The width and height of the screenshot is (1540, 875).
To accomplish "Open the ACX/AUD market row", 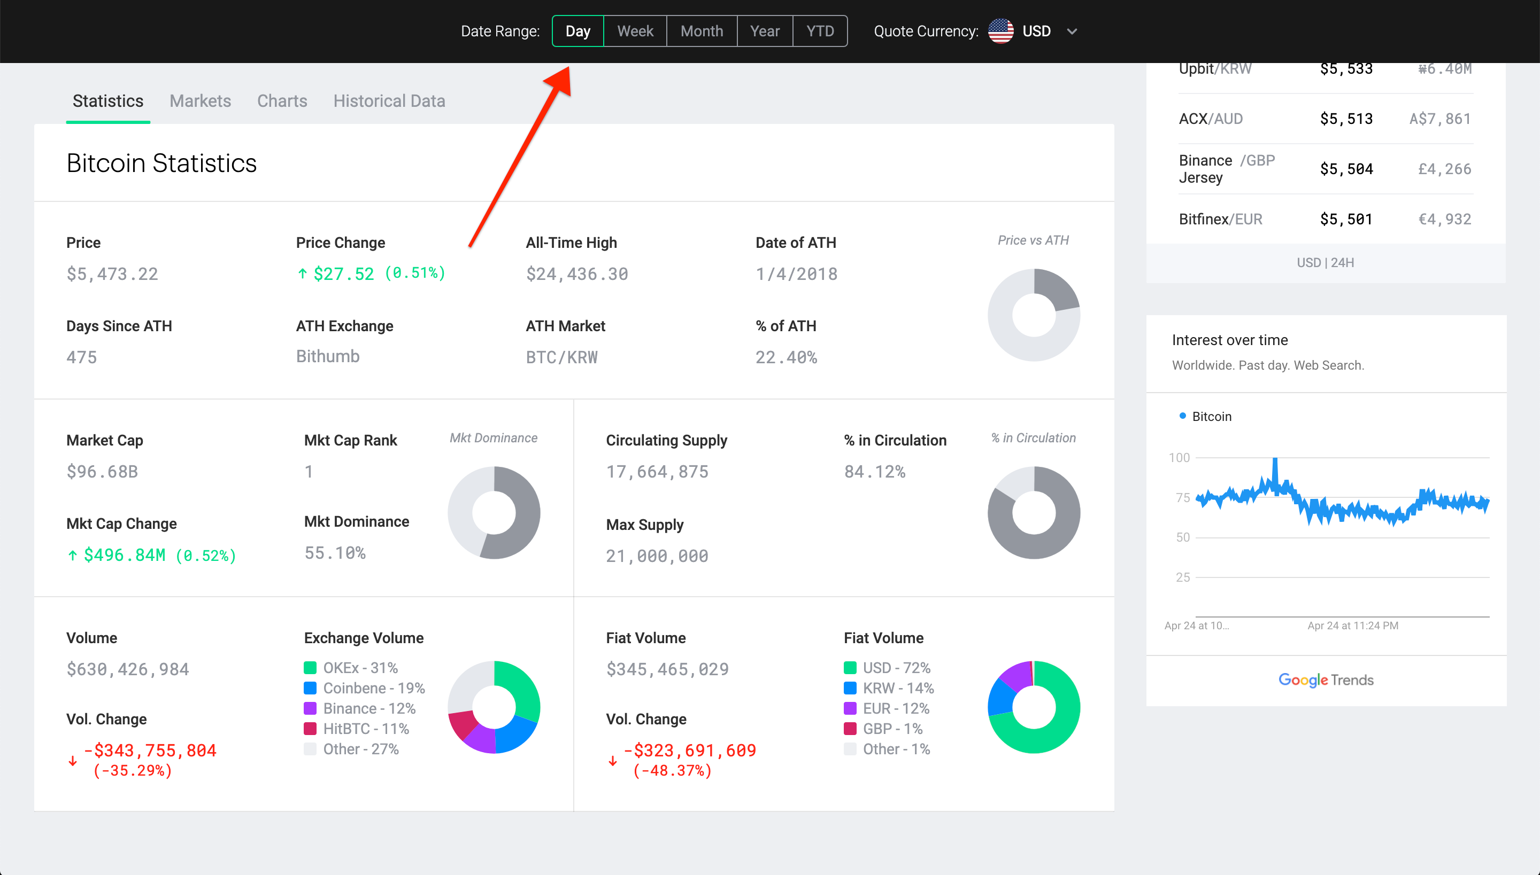I will pyautogui.click(x=1325, y=119).
